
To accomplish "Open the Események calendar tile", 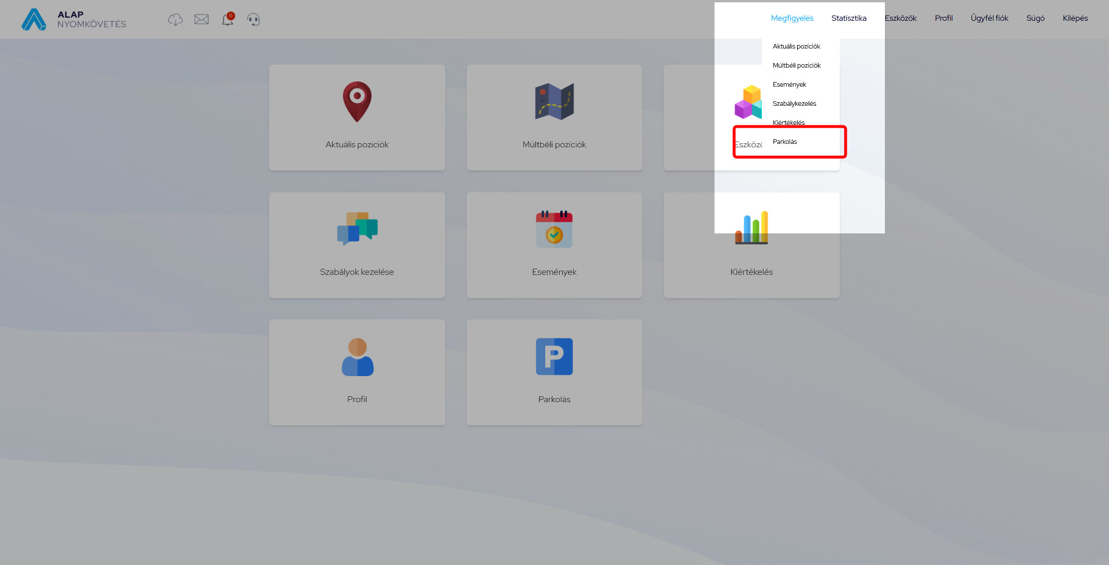I will click(554, 245).
